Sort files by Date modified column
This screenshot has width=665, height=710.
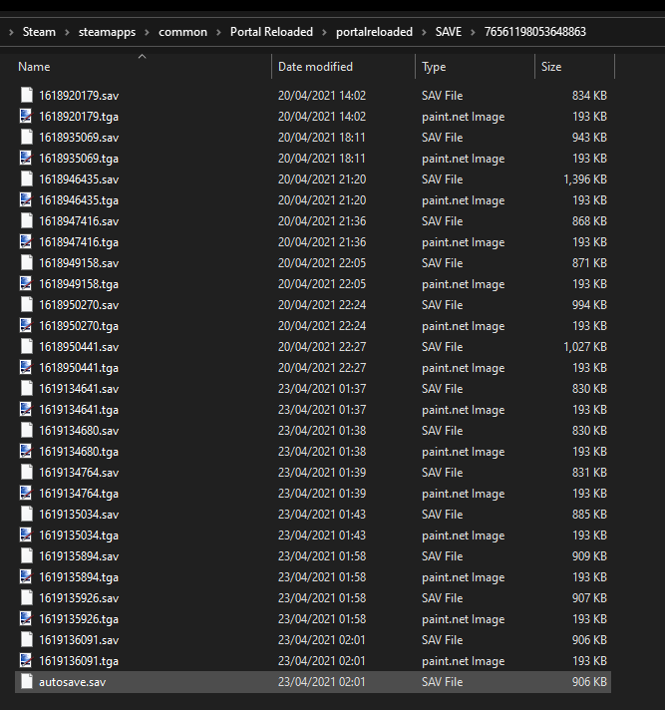(x=315, y=67)
